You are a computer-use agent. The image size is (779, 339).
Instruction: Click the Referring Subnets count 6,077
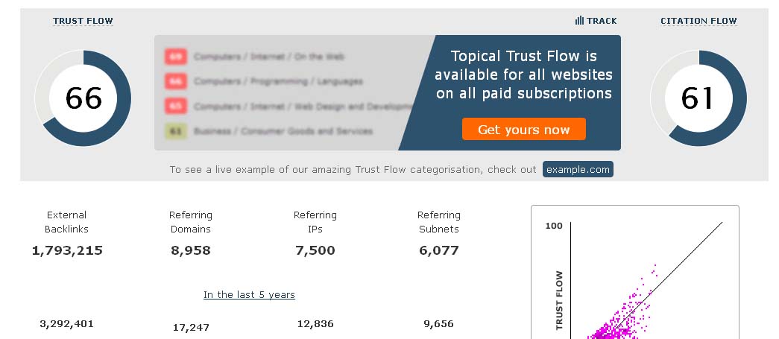tap(439, 250)
